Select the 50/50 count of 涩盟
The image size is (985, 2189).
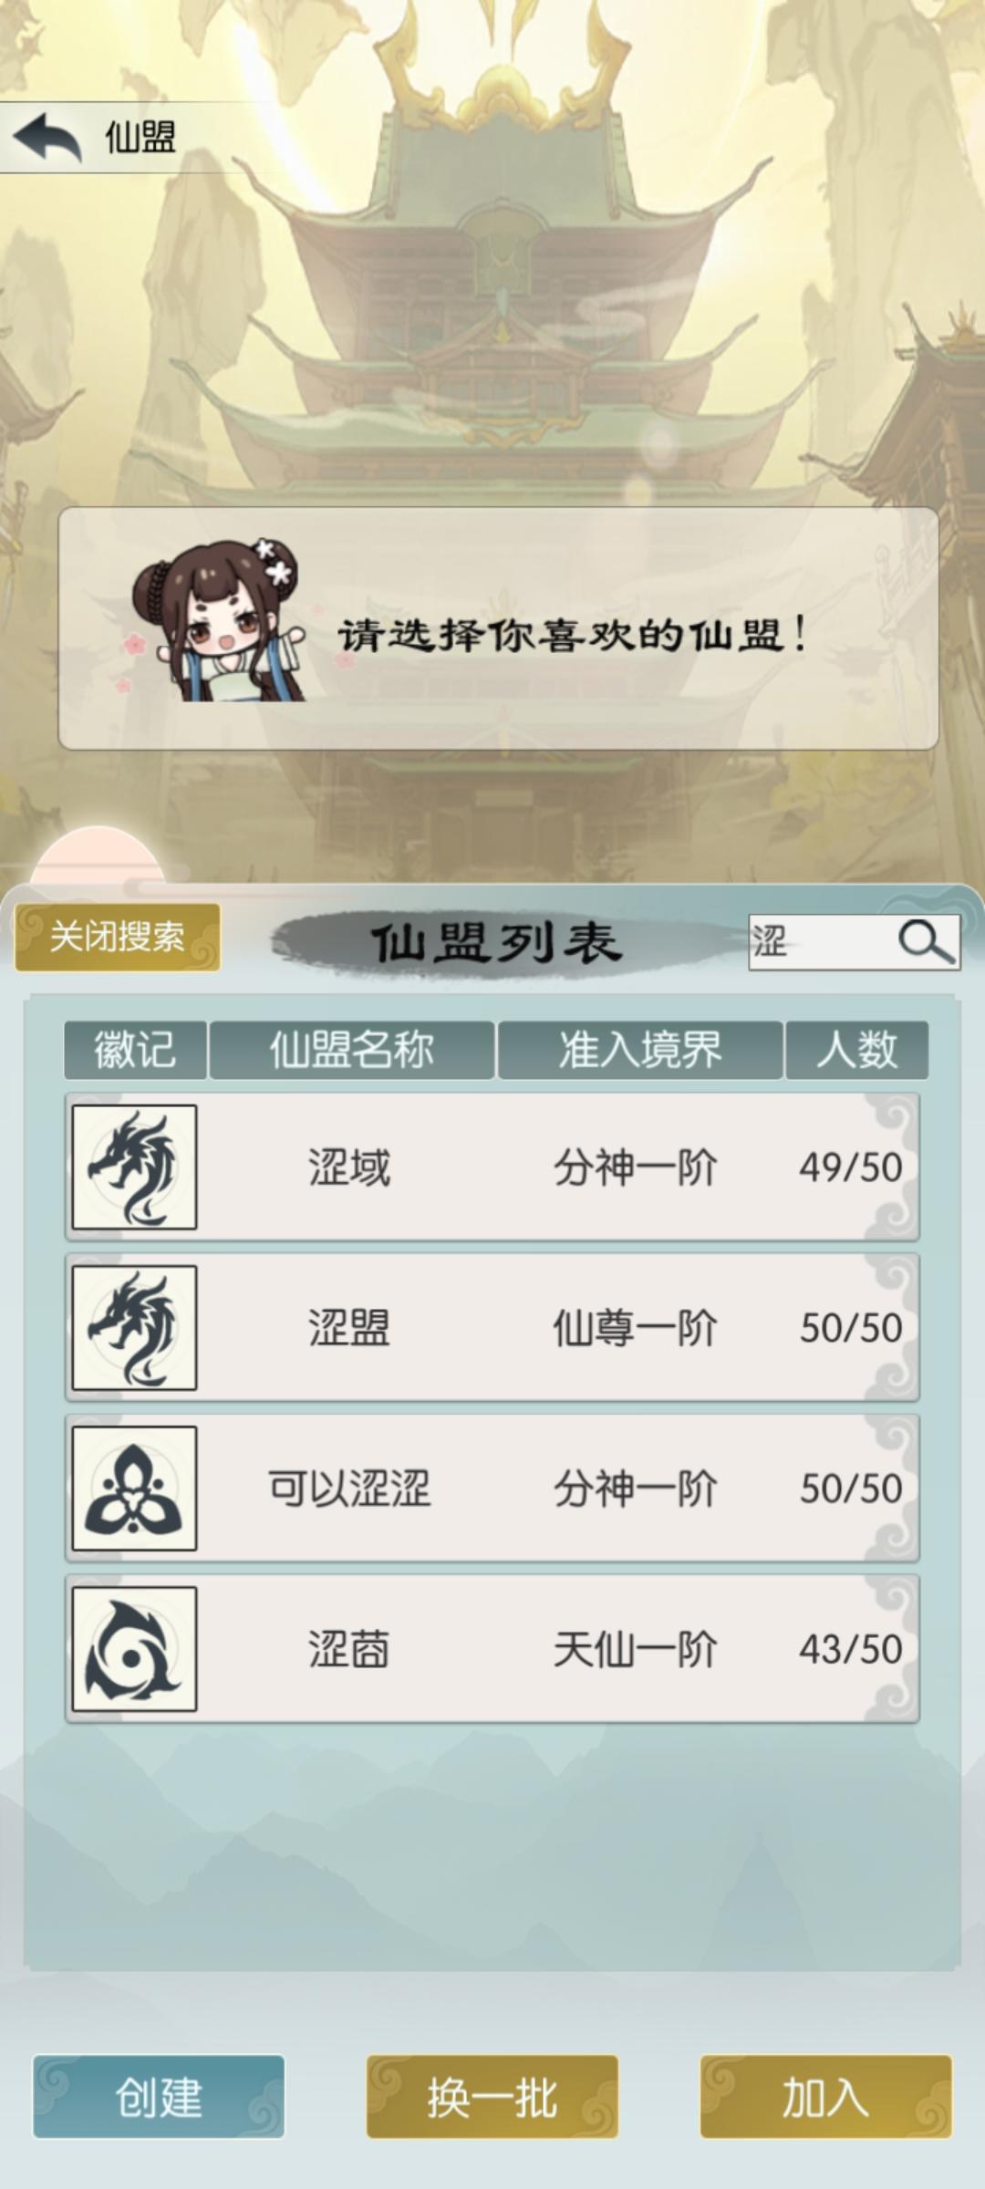click(x=851, y=1328)
